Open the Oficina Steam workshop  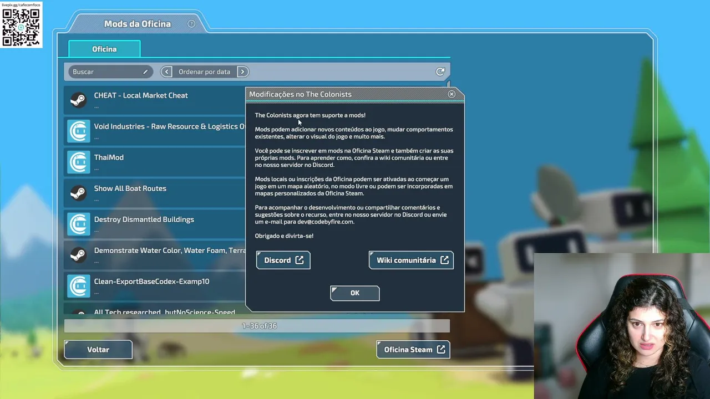pos(413,350)
